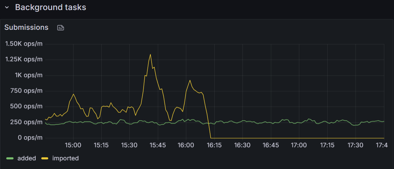Click the 16:30 time axis label
The height and width of the screenshot is (169, 394).
242,145
